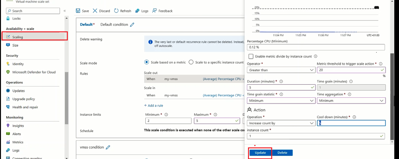This screenshot has width=399, height=159.
Task: Click the instance count field
Action: coord(316,136)
